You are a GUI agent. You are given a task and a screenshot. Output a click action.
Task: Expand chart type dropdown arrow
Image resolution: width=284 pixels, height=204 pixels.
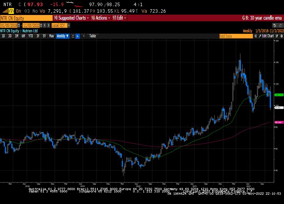(84, 36)
